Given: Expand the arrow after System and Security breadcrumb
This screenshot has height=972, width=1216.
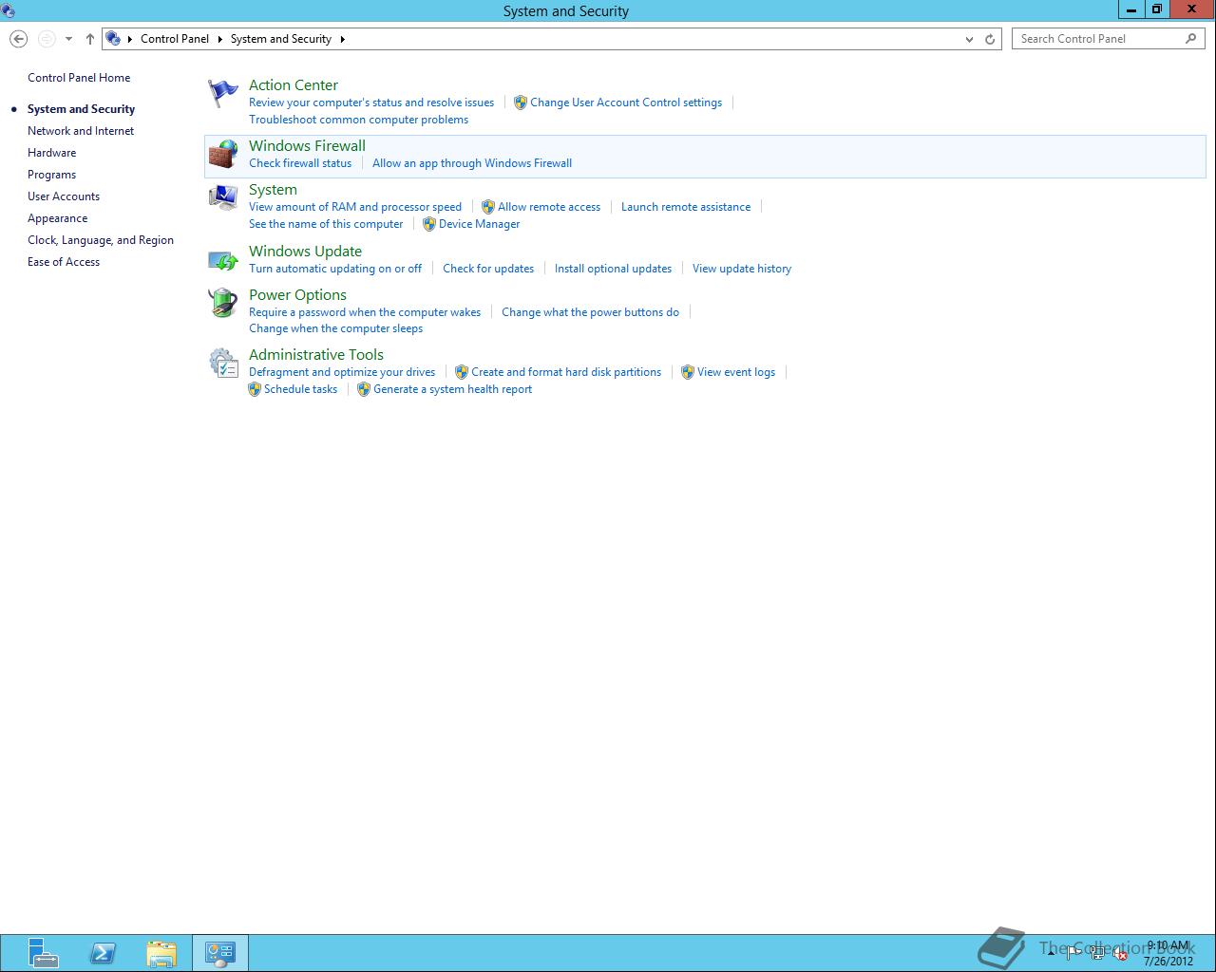Looking at the screenshot, I should (342, 39).
